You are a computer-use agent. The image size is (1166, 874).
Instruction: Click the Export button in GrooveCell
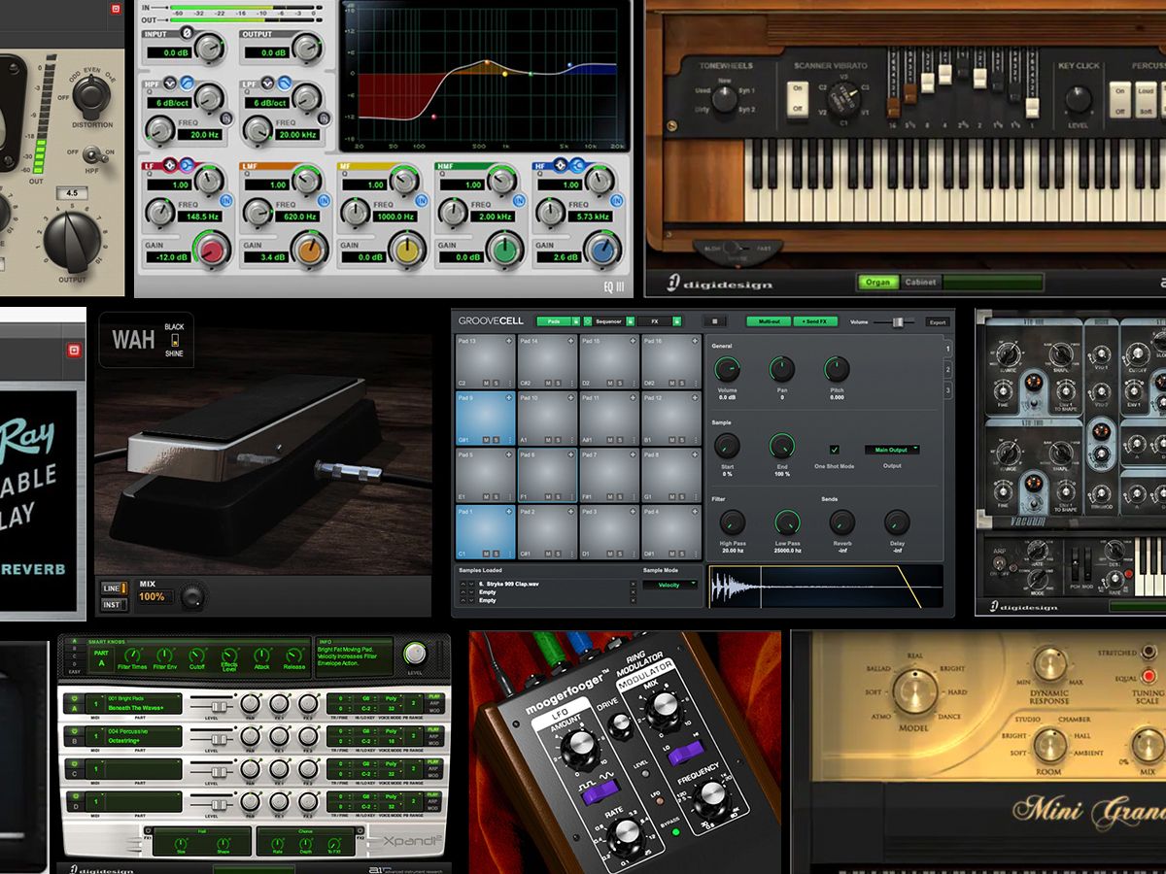click(x=937, y=321)
